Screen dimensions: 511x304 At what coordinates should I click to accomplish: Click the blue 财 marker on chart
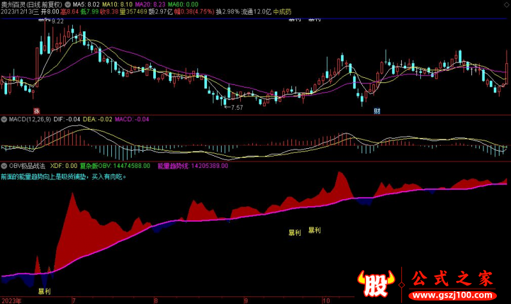pyautogui.click(x=377, y=111)
